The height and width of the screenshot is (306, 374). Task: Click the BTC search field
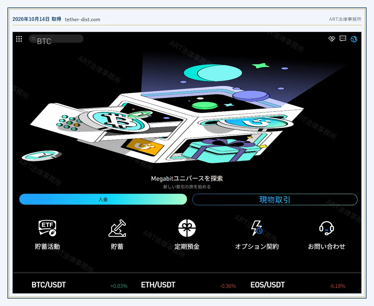[x=56, y=39]
